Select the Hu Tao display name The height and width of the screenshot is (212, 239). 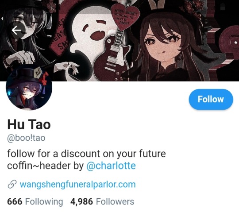[29, 124]
